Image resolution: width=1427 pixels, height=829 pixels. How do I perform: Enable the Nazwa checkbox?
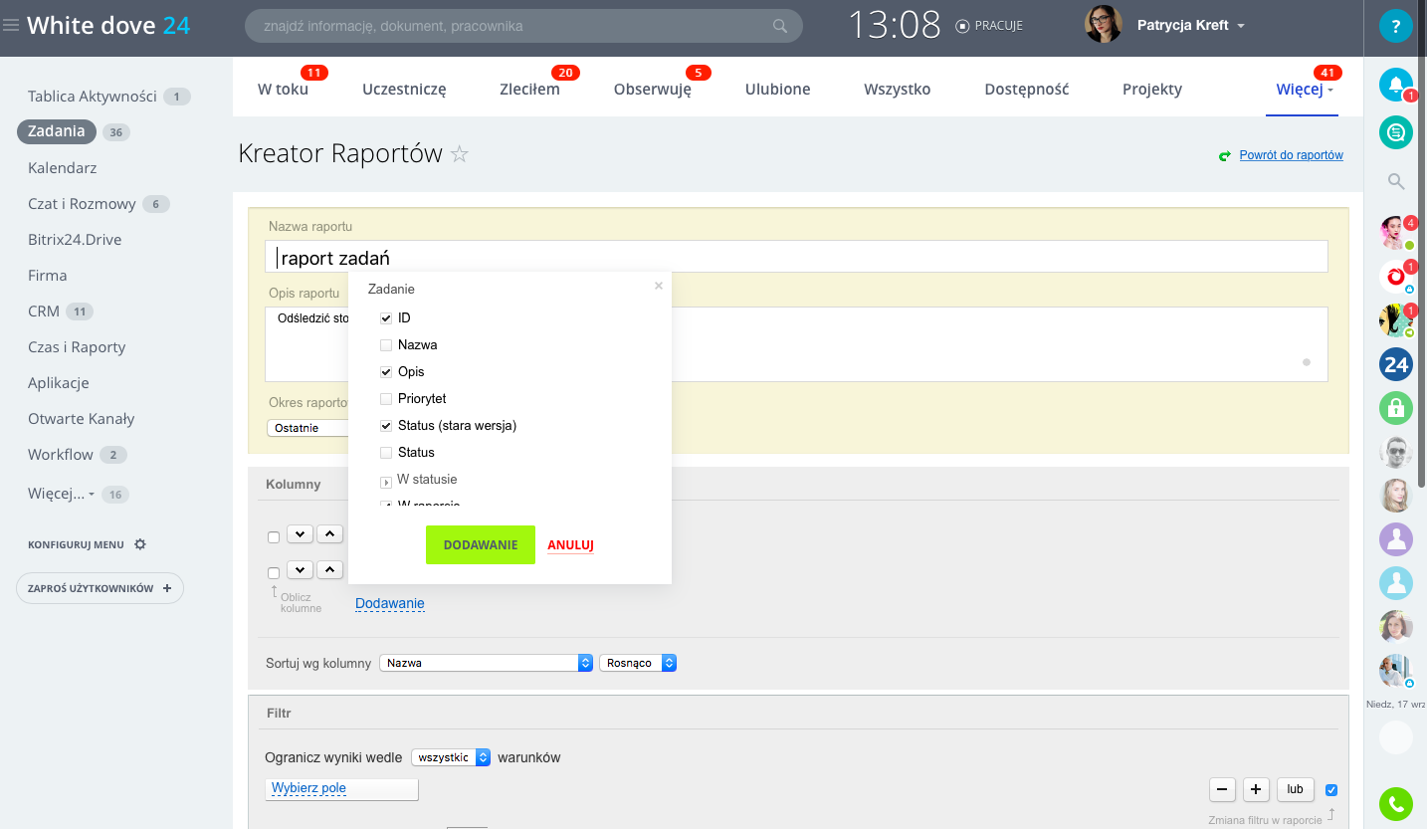386,345
